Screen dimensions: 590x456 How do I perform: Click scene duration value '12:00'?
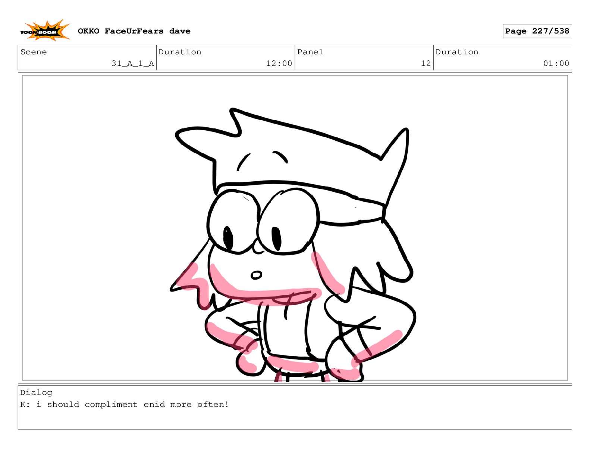coord(279,64)
